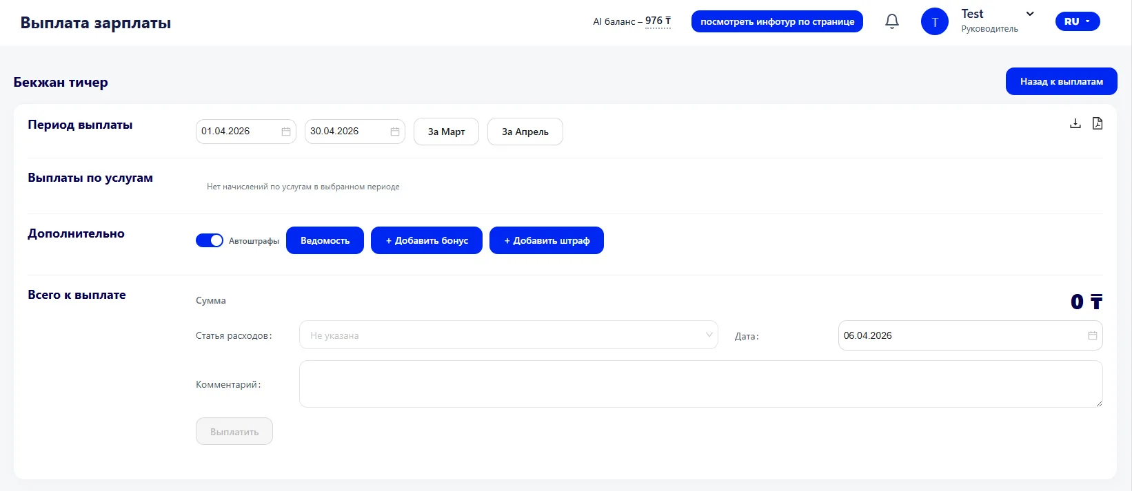1132x491 pixels.
Task: Go back via Назад к выплатам
Action: pos(1061,81)
